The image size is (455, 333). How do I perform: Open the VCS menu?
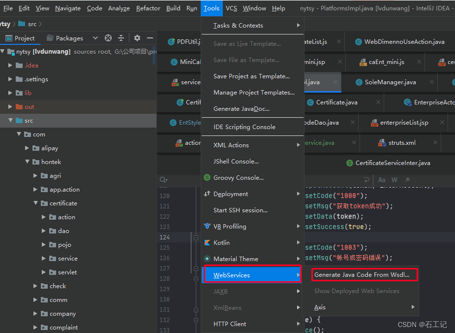point(231,8)
